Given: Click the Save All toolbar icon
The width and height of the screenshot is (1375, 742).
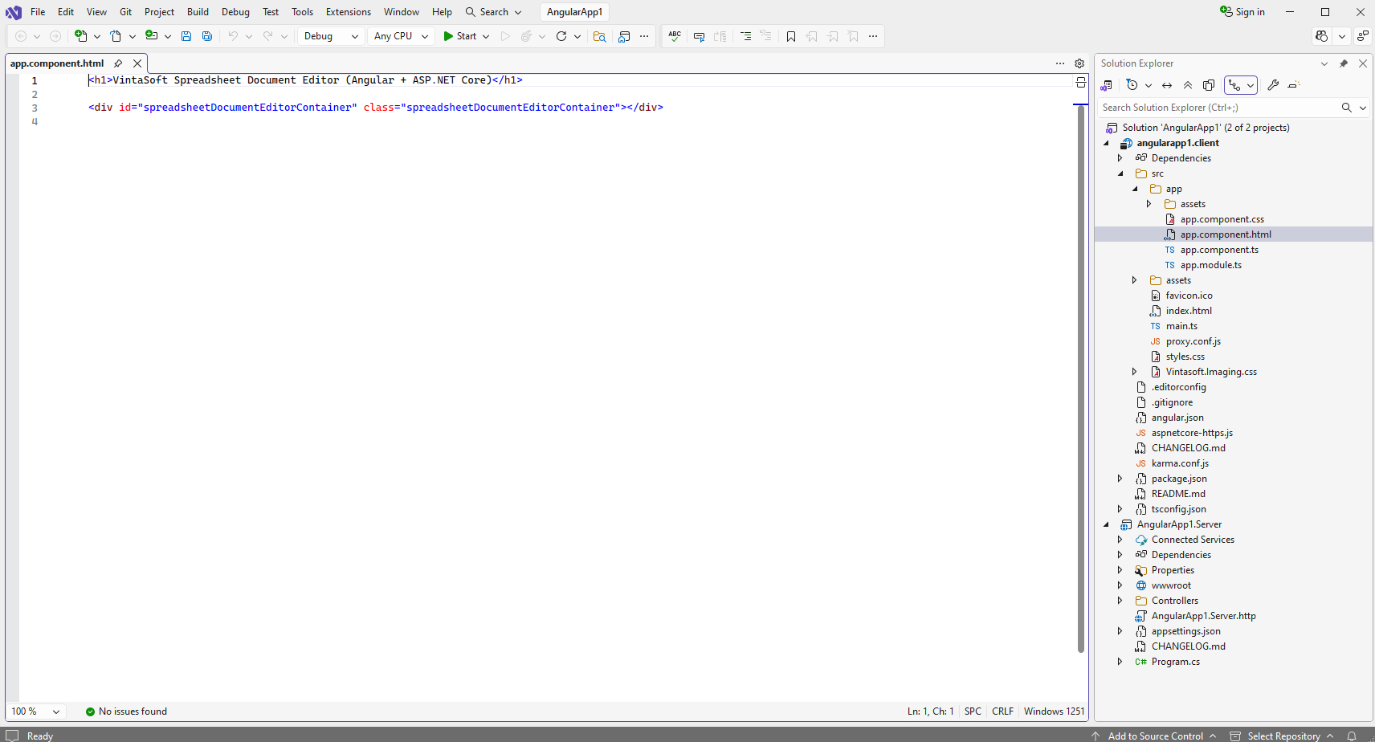Looking at the screenshot, I should click(207, 36).
